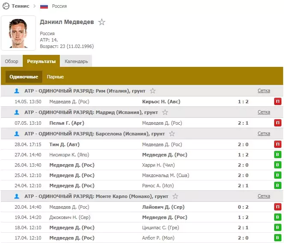This screenshot has height=243, width=284.
Task: Select Кирьос Н. (Авс) opponent name
Action: [x=161, y=102]
